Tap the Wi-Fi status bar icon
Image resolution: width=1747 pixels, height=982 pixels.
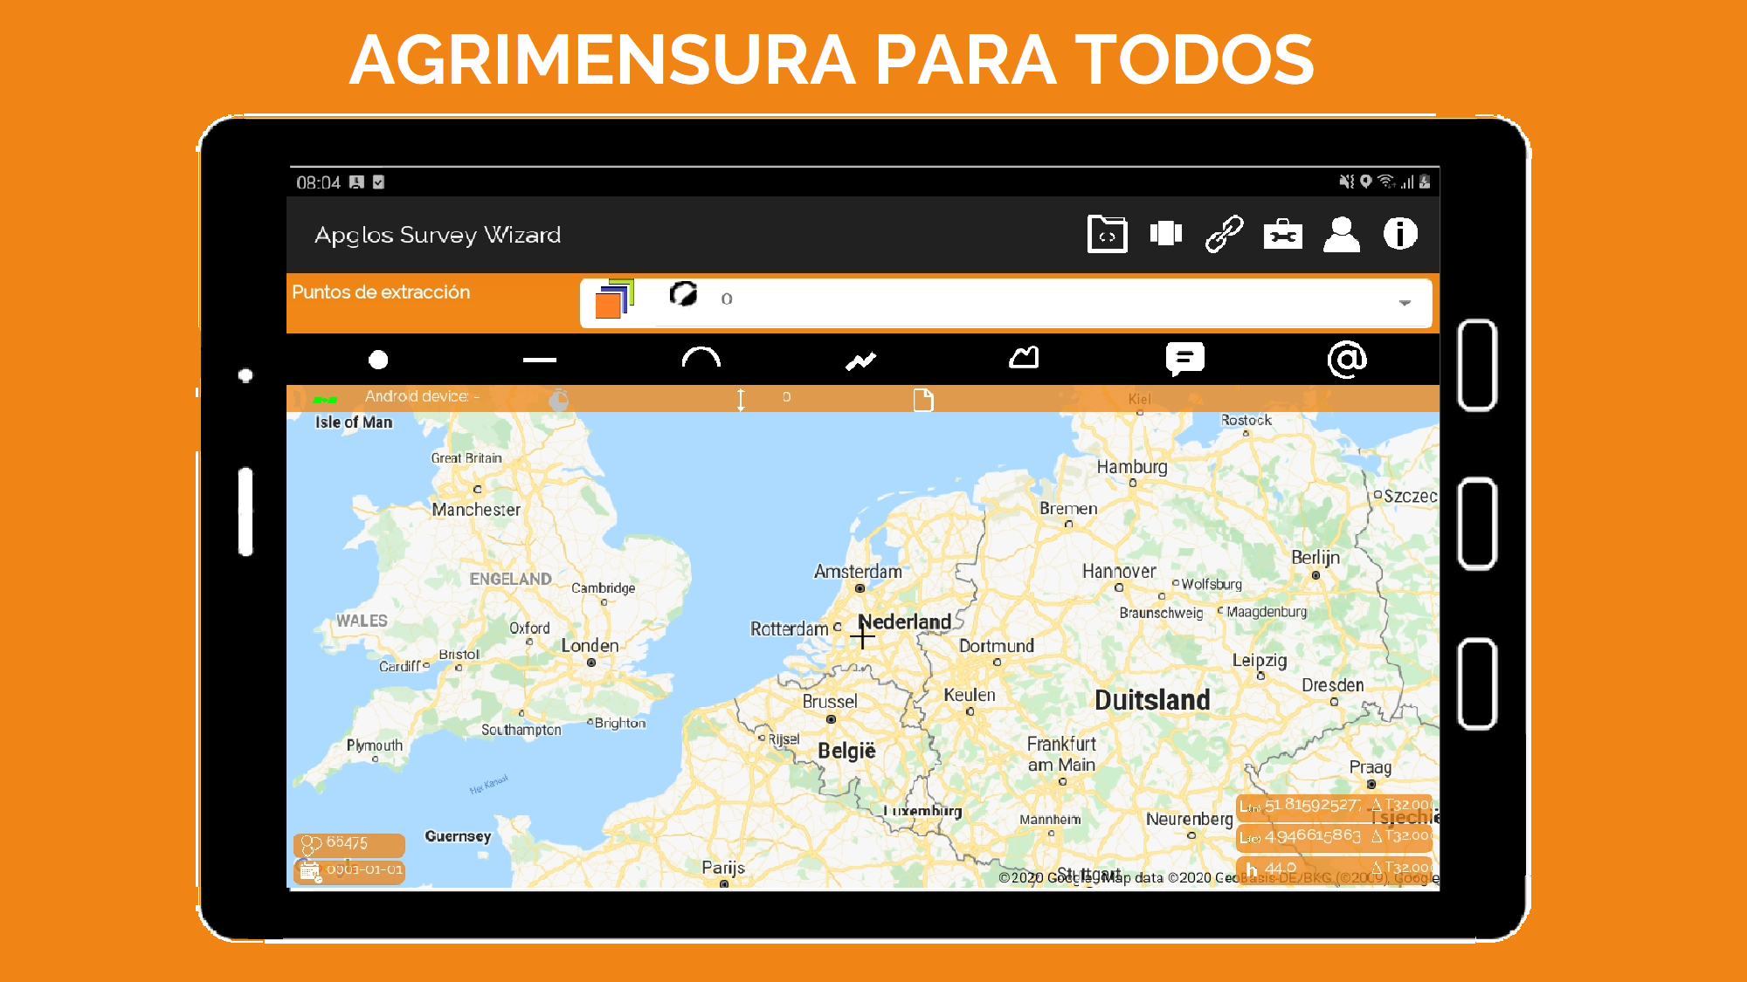(1386, 182)
